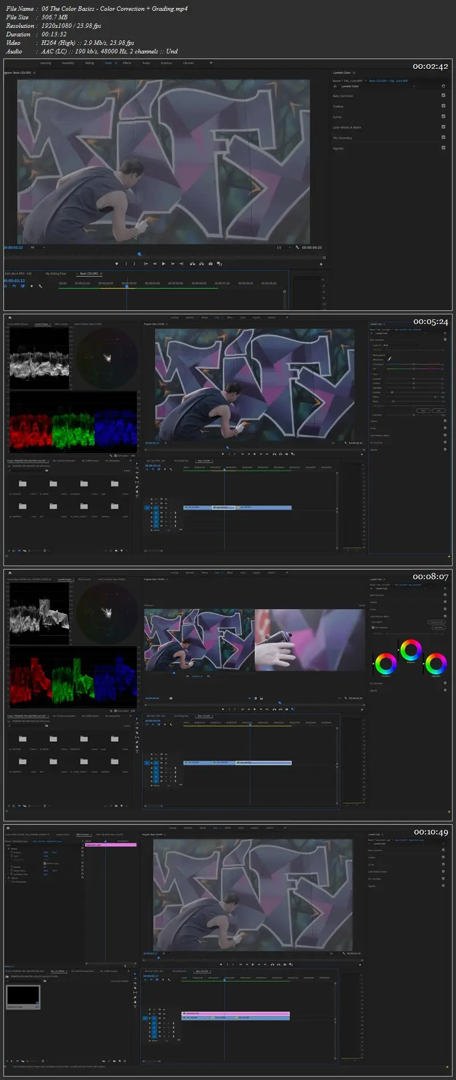Viewport: 456px width, 1080px height.
Task: Toggle shot or frame comparison in the 00:08:07 frame
Action: coord(171,698)
